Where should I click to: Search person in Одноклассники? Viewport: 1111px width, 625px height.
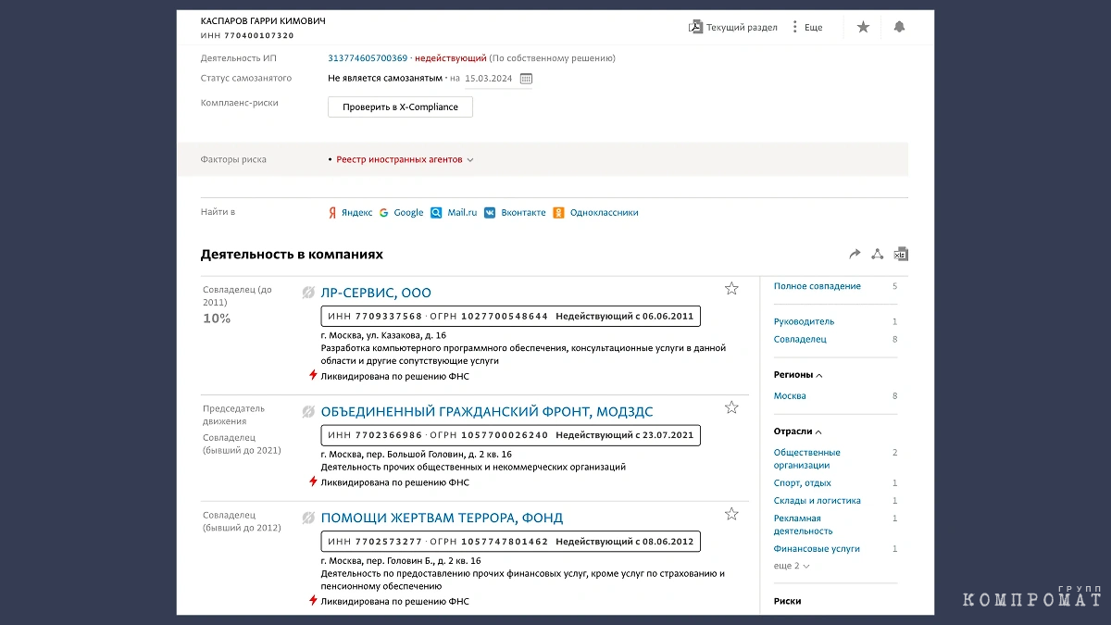click(604, 213)
